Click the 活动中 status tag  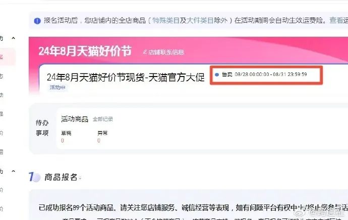57,88
